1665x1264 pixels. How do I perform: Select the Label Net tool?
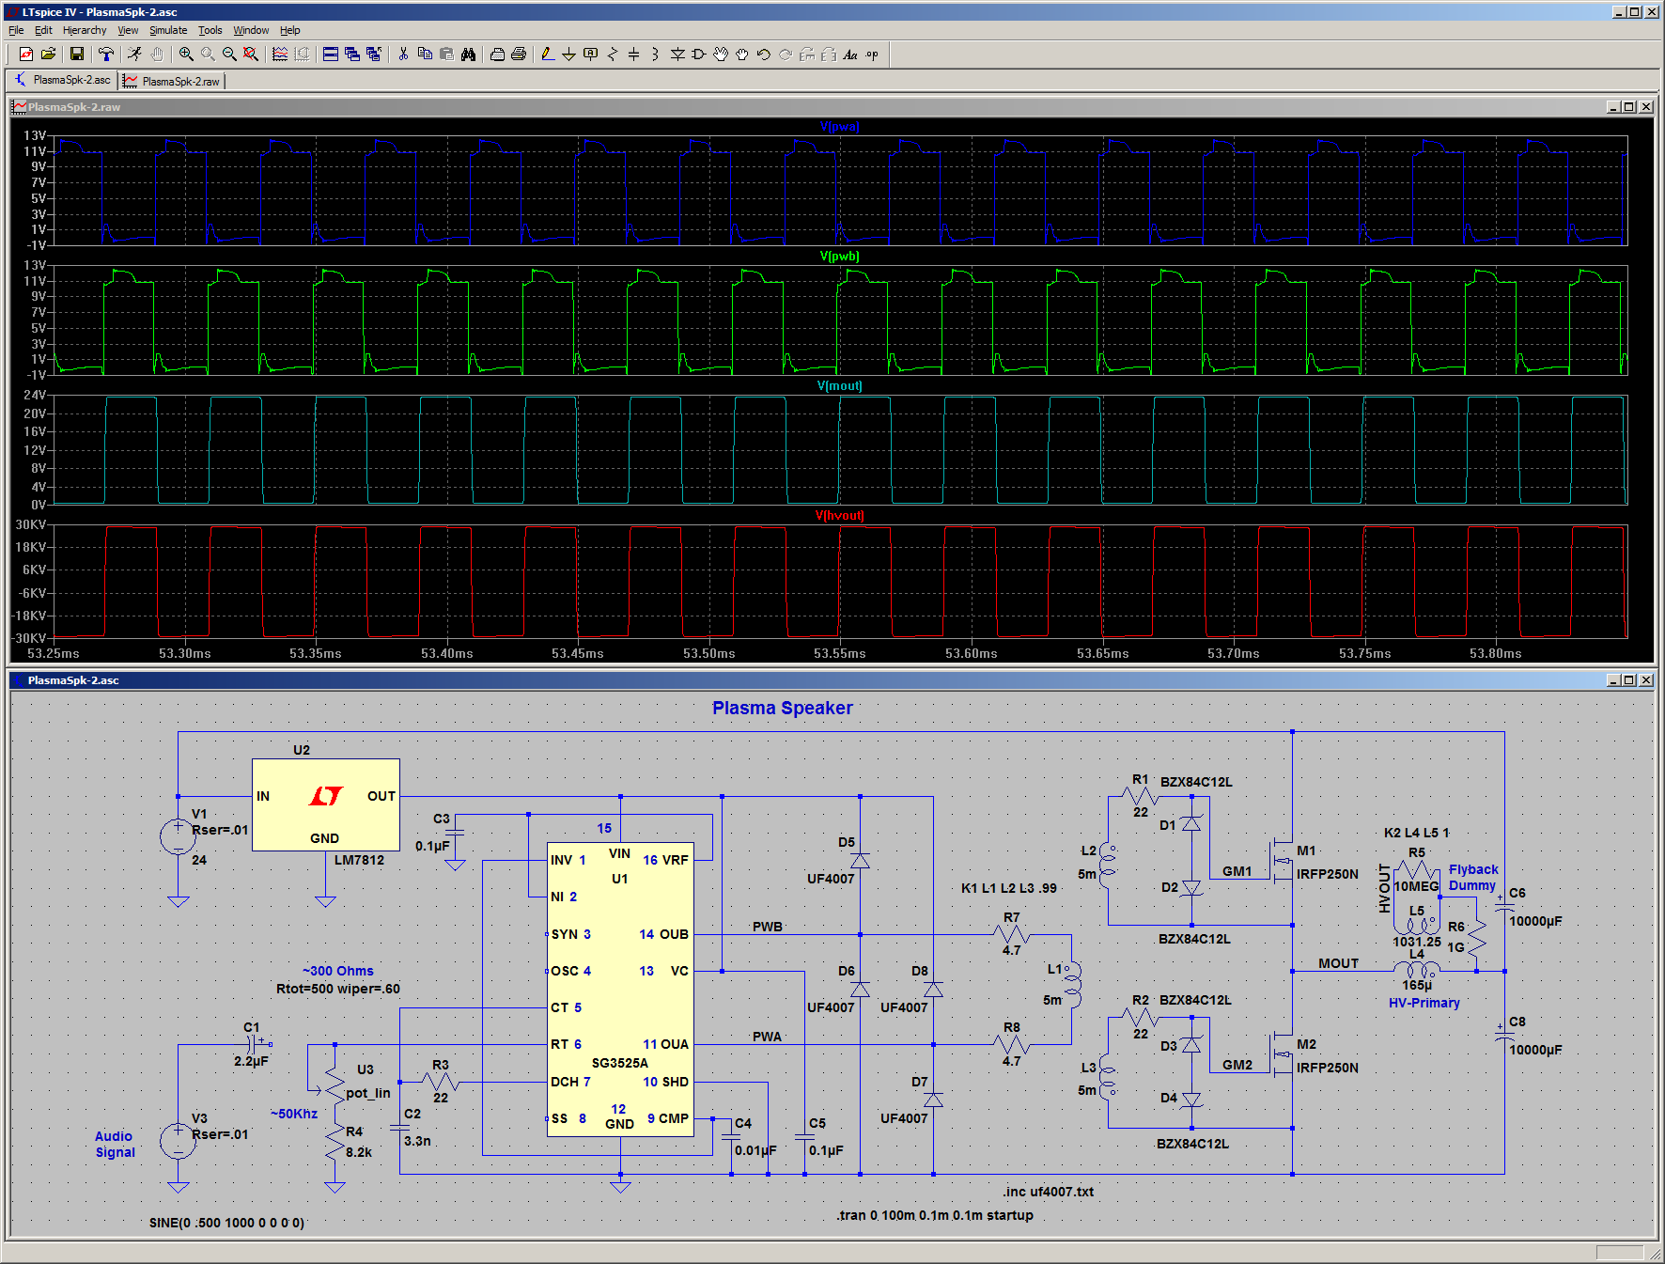591,55
